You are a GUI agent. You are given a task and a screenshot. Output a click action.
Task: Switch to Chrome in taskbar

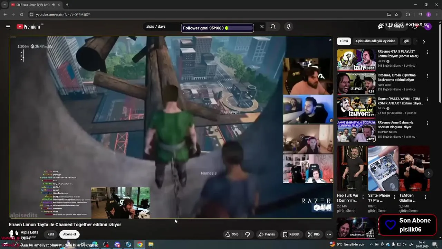[140, 245]
